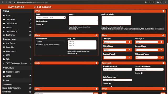The image size is (168, 94).
Task: Open the Bug Tracker external link icon
Action: click(30, 35)
